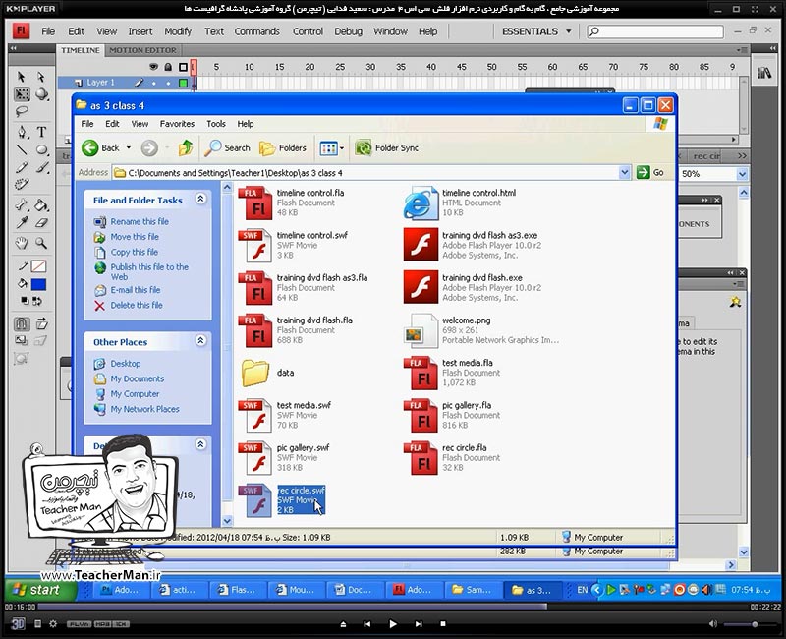Toggle show/hide all layers eye icon

[153, 67]
